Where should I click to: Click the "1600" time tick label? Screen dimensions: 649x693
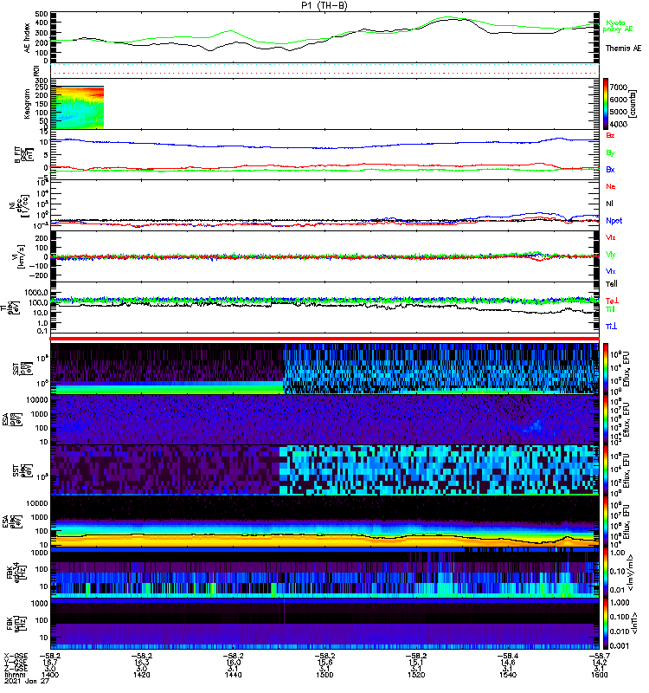[599, 675]
